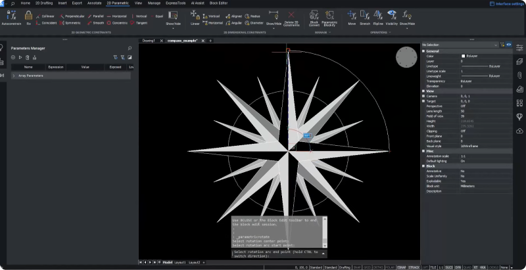Image resolution: width=526 pixels, height=270 pixels.
Task: Open the Annotate ribbon tab
Action: (95, 3)
